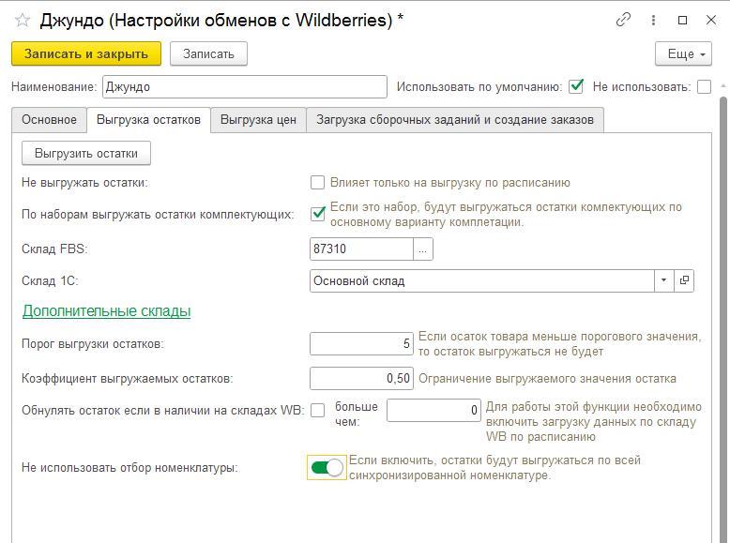Click the Порог выгрузки остатков field
The image size is (730, 543).
[361, 344]
